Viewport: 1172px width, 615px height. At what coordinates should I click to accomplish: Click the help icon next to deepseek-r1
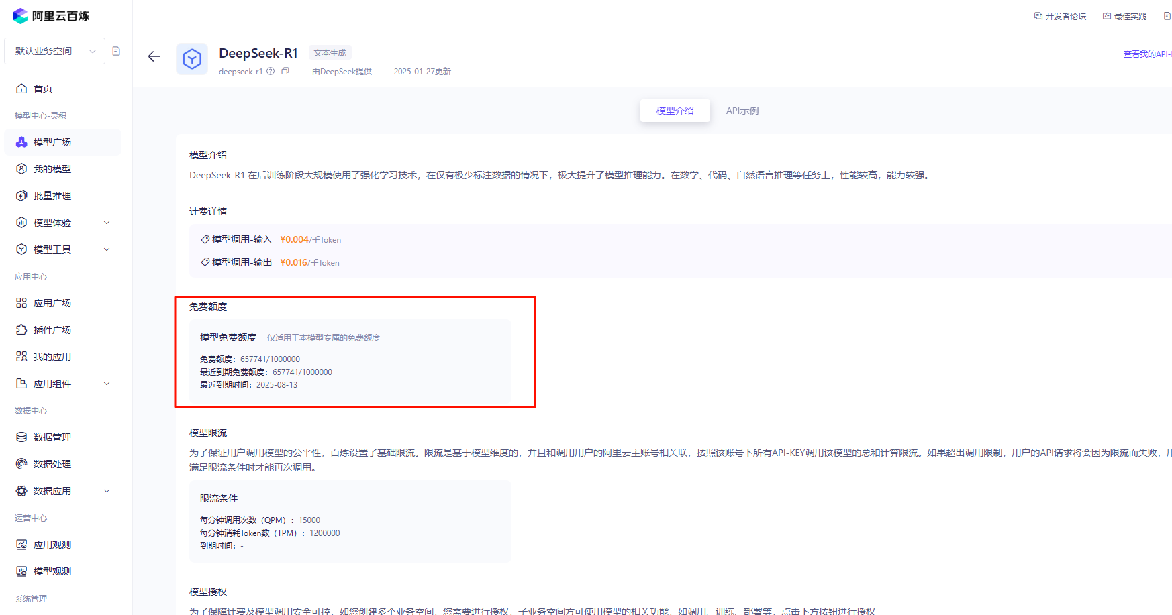271,71
